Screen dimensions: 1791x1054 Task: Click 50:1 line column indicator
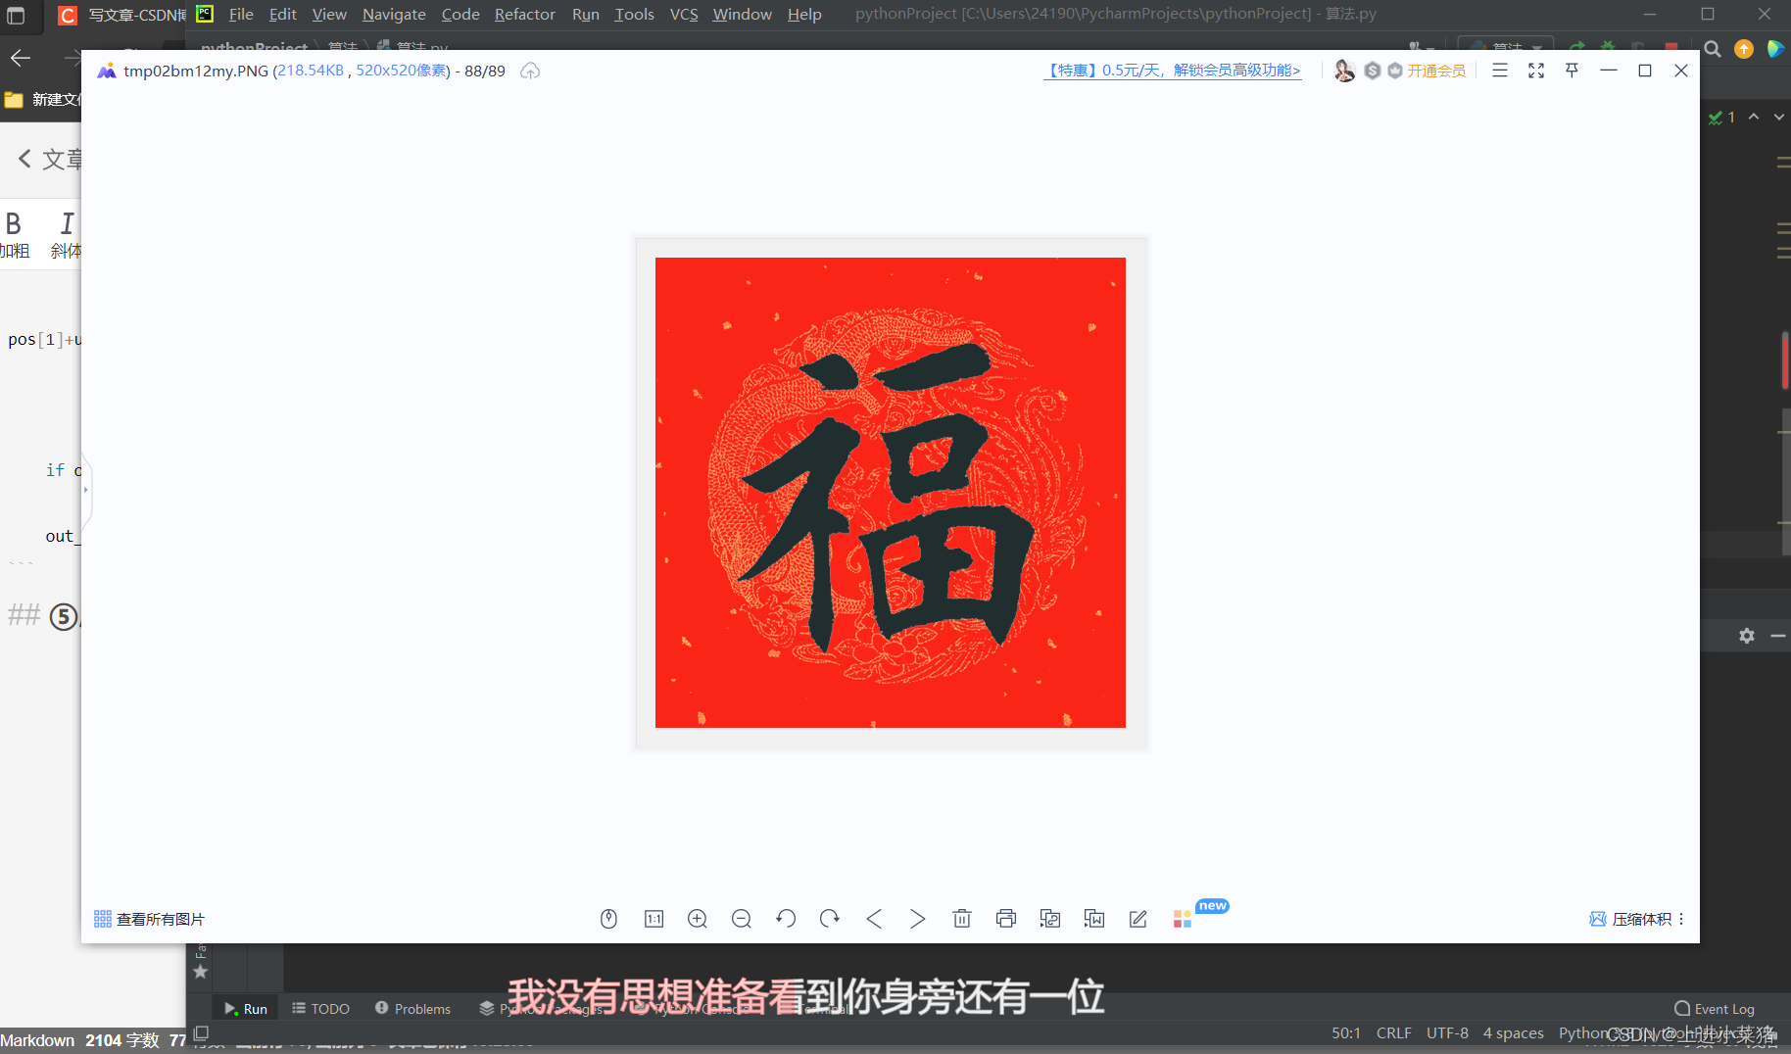1345,1032
